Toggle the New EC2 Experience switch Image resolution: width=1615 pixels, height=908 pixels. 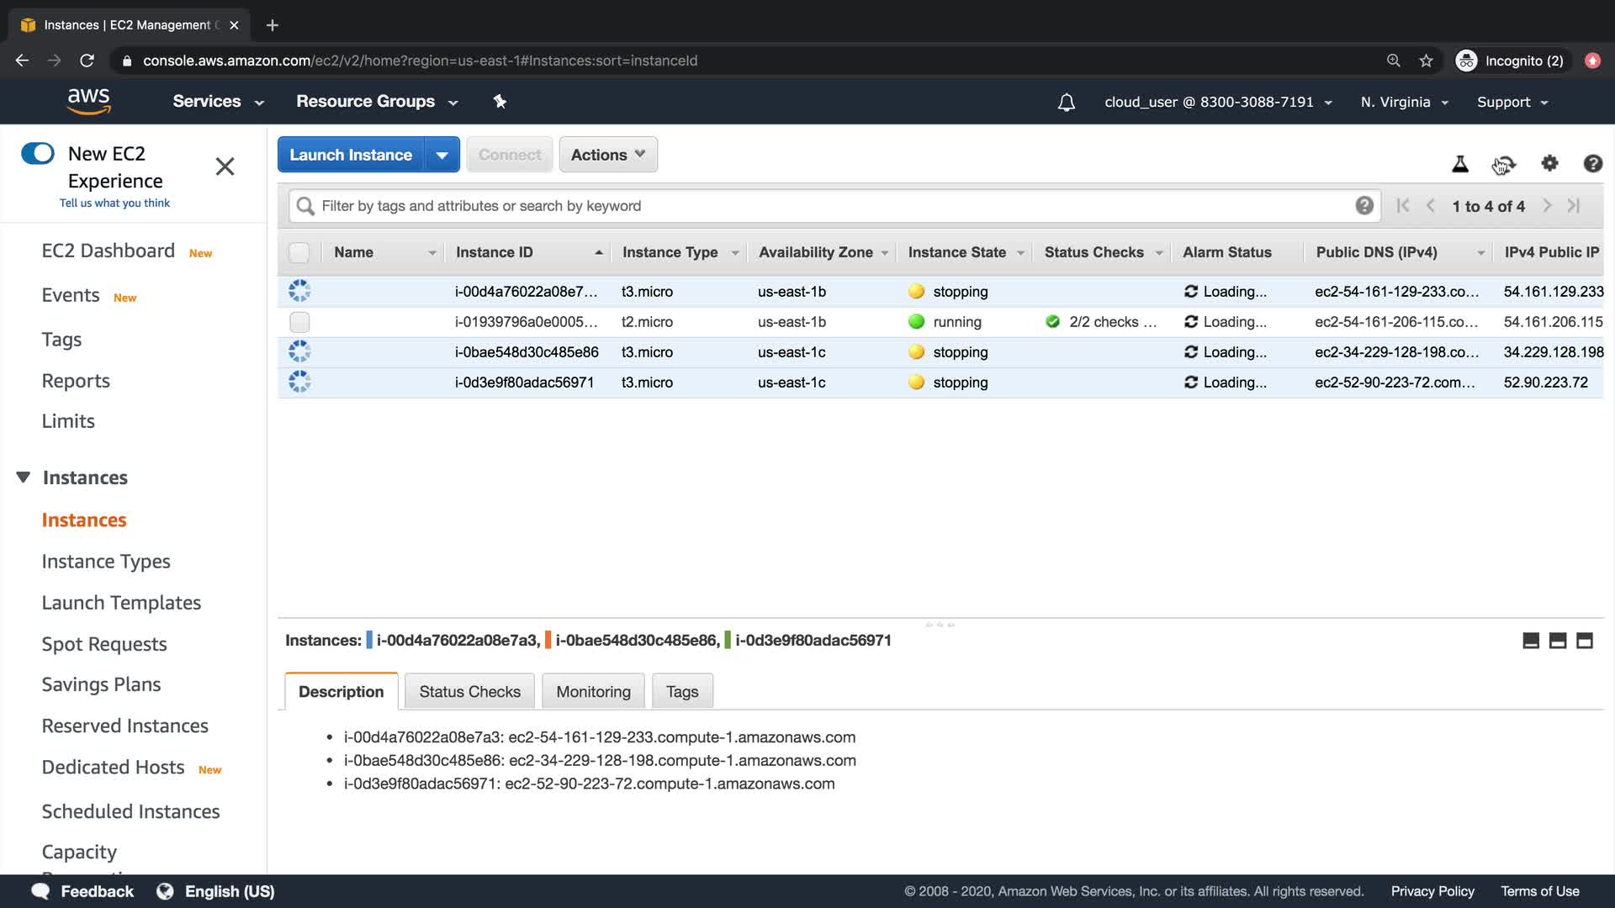tap(38, 154)
